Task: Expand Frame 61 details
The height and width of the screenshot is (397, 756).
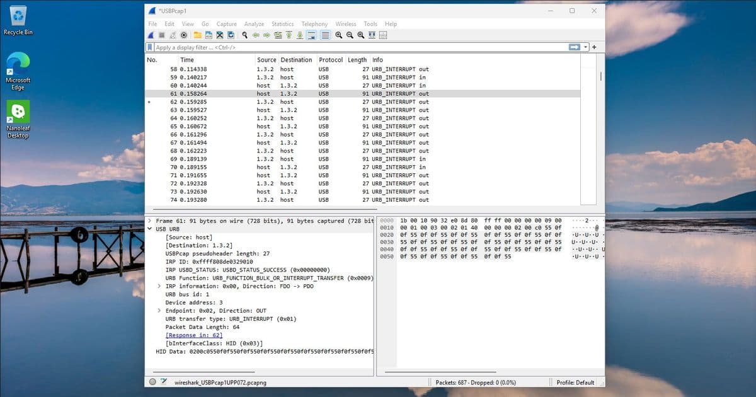Action: [x=150, y=221]
